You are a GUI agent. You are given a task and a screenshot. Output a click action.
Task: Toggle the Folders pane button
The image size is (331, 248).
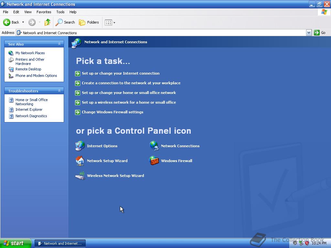[89, 22]
